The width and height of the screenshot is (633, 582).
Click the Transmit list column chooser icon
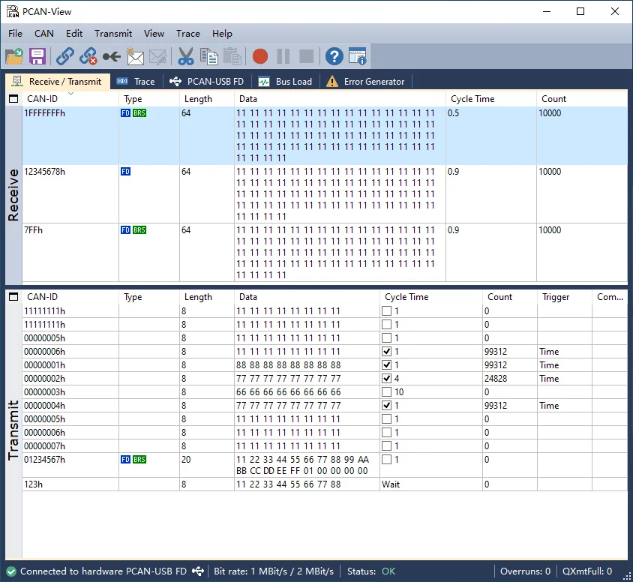13,297
